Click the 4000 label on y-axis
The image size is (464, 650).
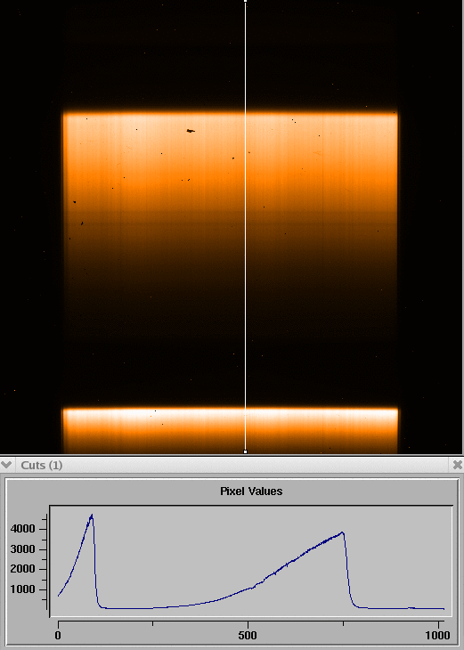click(x=22, y=529)
